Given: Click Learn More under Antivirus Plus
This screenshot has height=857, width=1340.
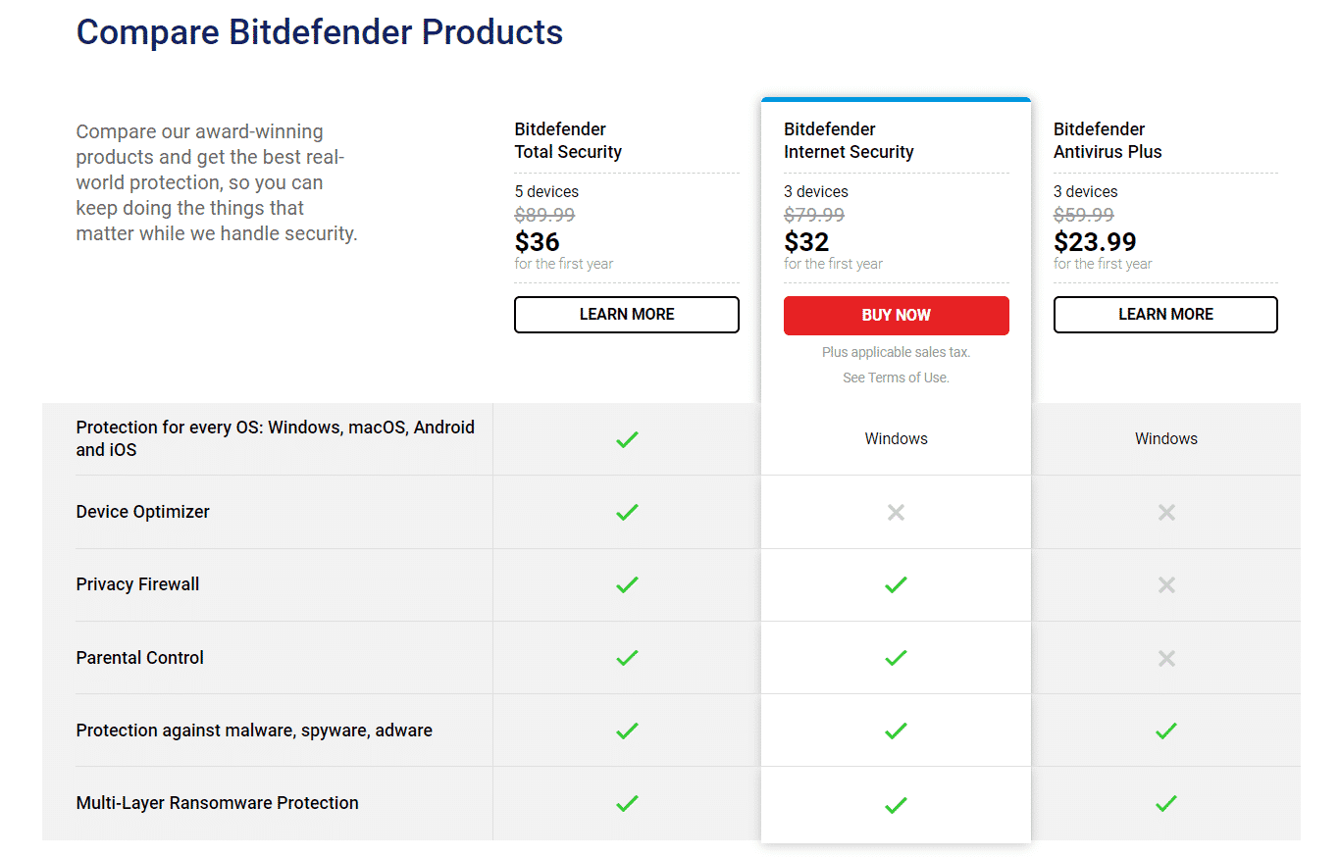Looking at the screenshot, I should click(1165, 315).
